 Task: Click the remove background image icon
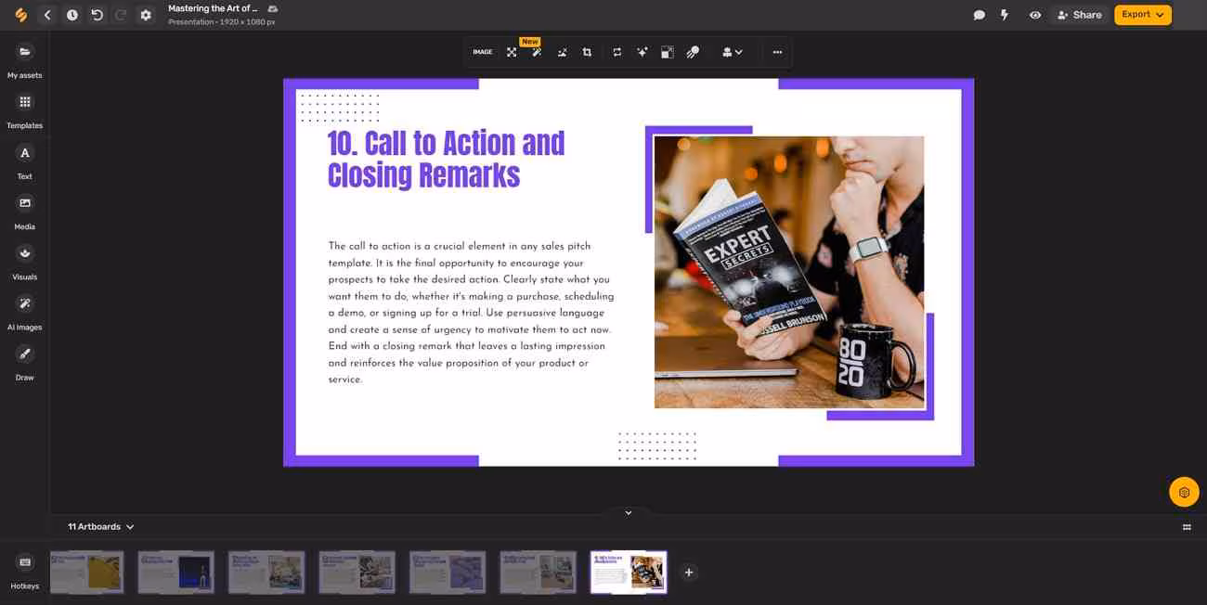pos(562,52)
